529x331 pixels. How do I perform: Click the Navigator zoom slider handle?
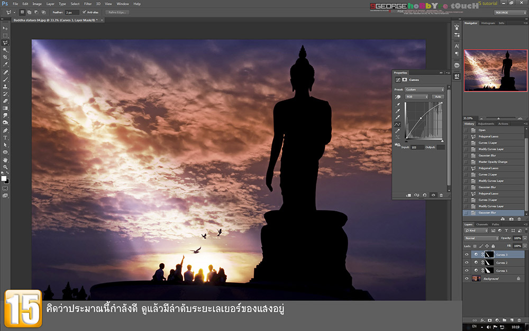[498, 119]
